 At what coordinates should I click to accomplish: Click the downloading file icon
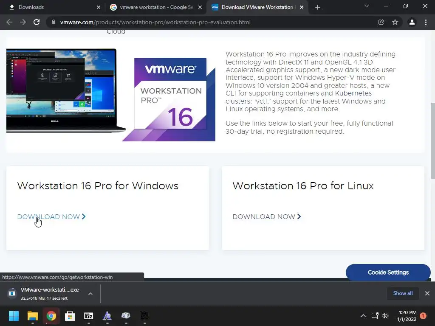[12, 293]
